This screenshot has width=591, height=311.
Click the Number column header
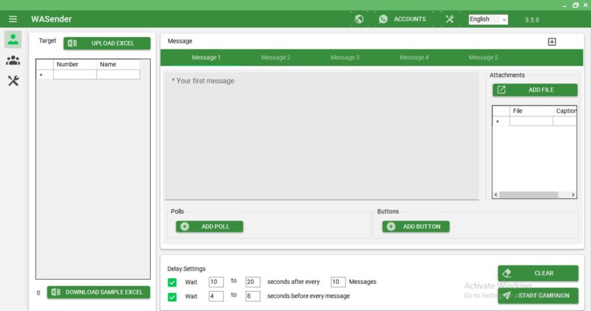pos(75,65)
